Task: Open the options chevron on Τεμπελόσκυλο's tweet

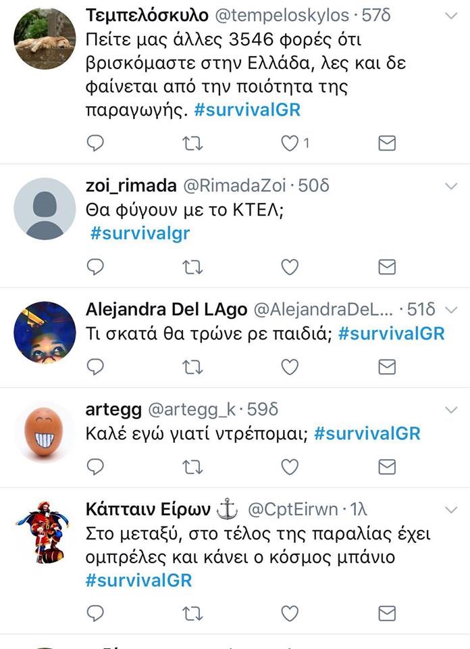Action: tap(451, 16)
